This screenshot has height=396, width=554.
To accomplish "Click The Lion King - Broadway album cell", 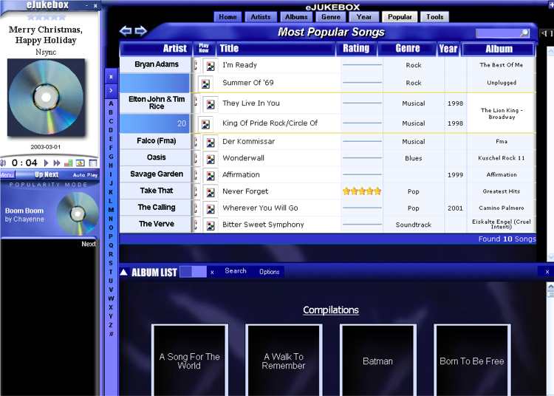I will point(502,113).
